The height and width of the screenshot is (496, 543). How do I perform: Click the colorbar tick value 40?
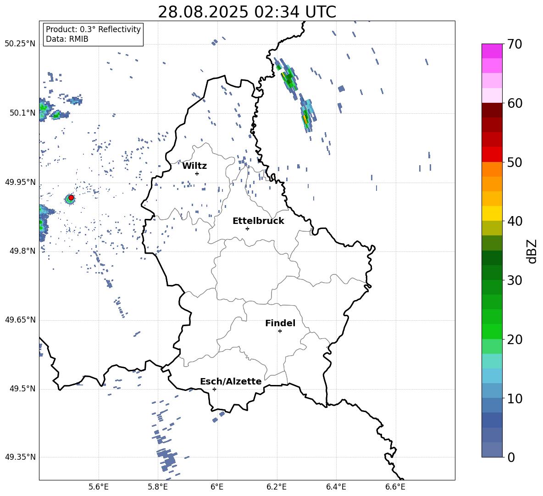[x=515, y=221]
